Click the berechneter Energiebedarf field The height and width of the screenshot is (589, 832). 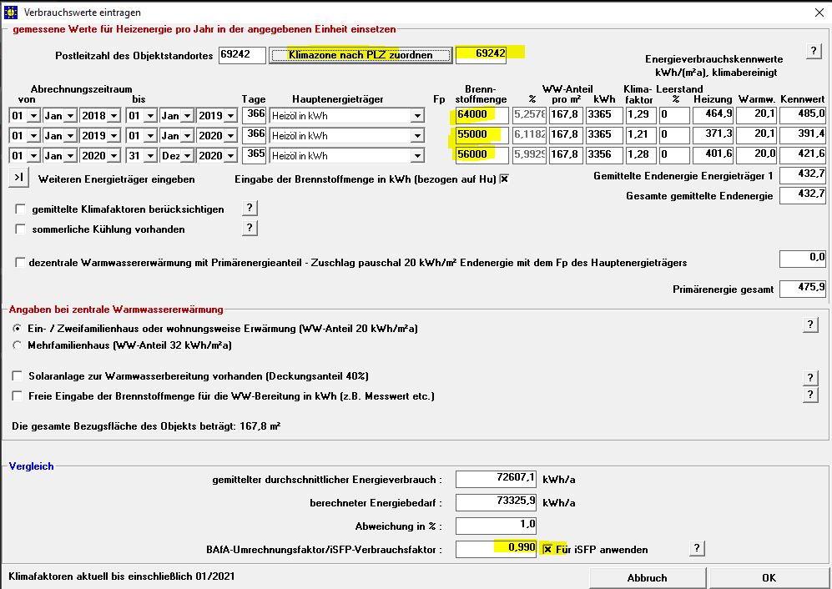497,502
